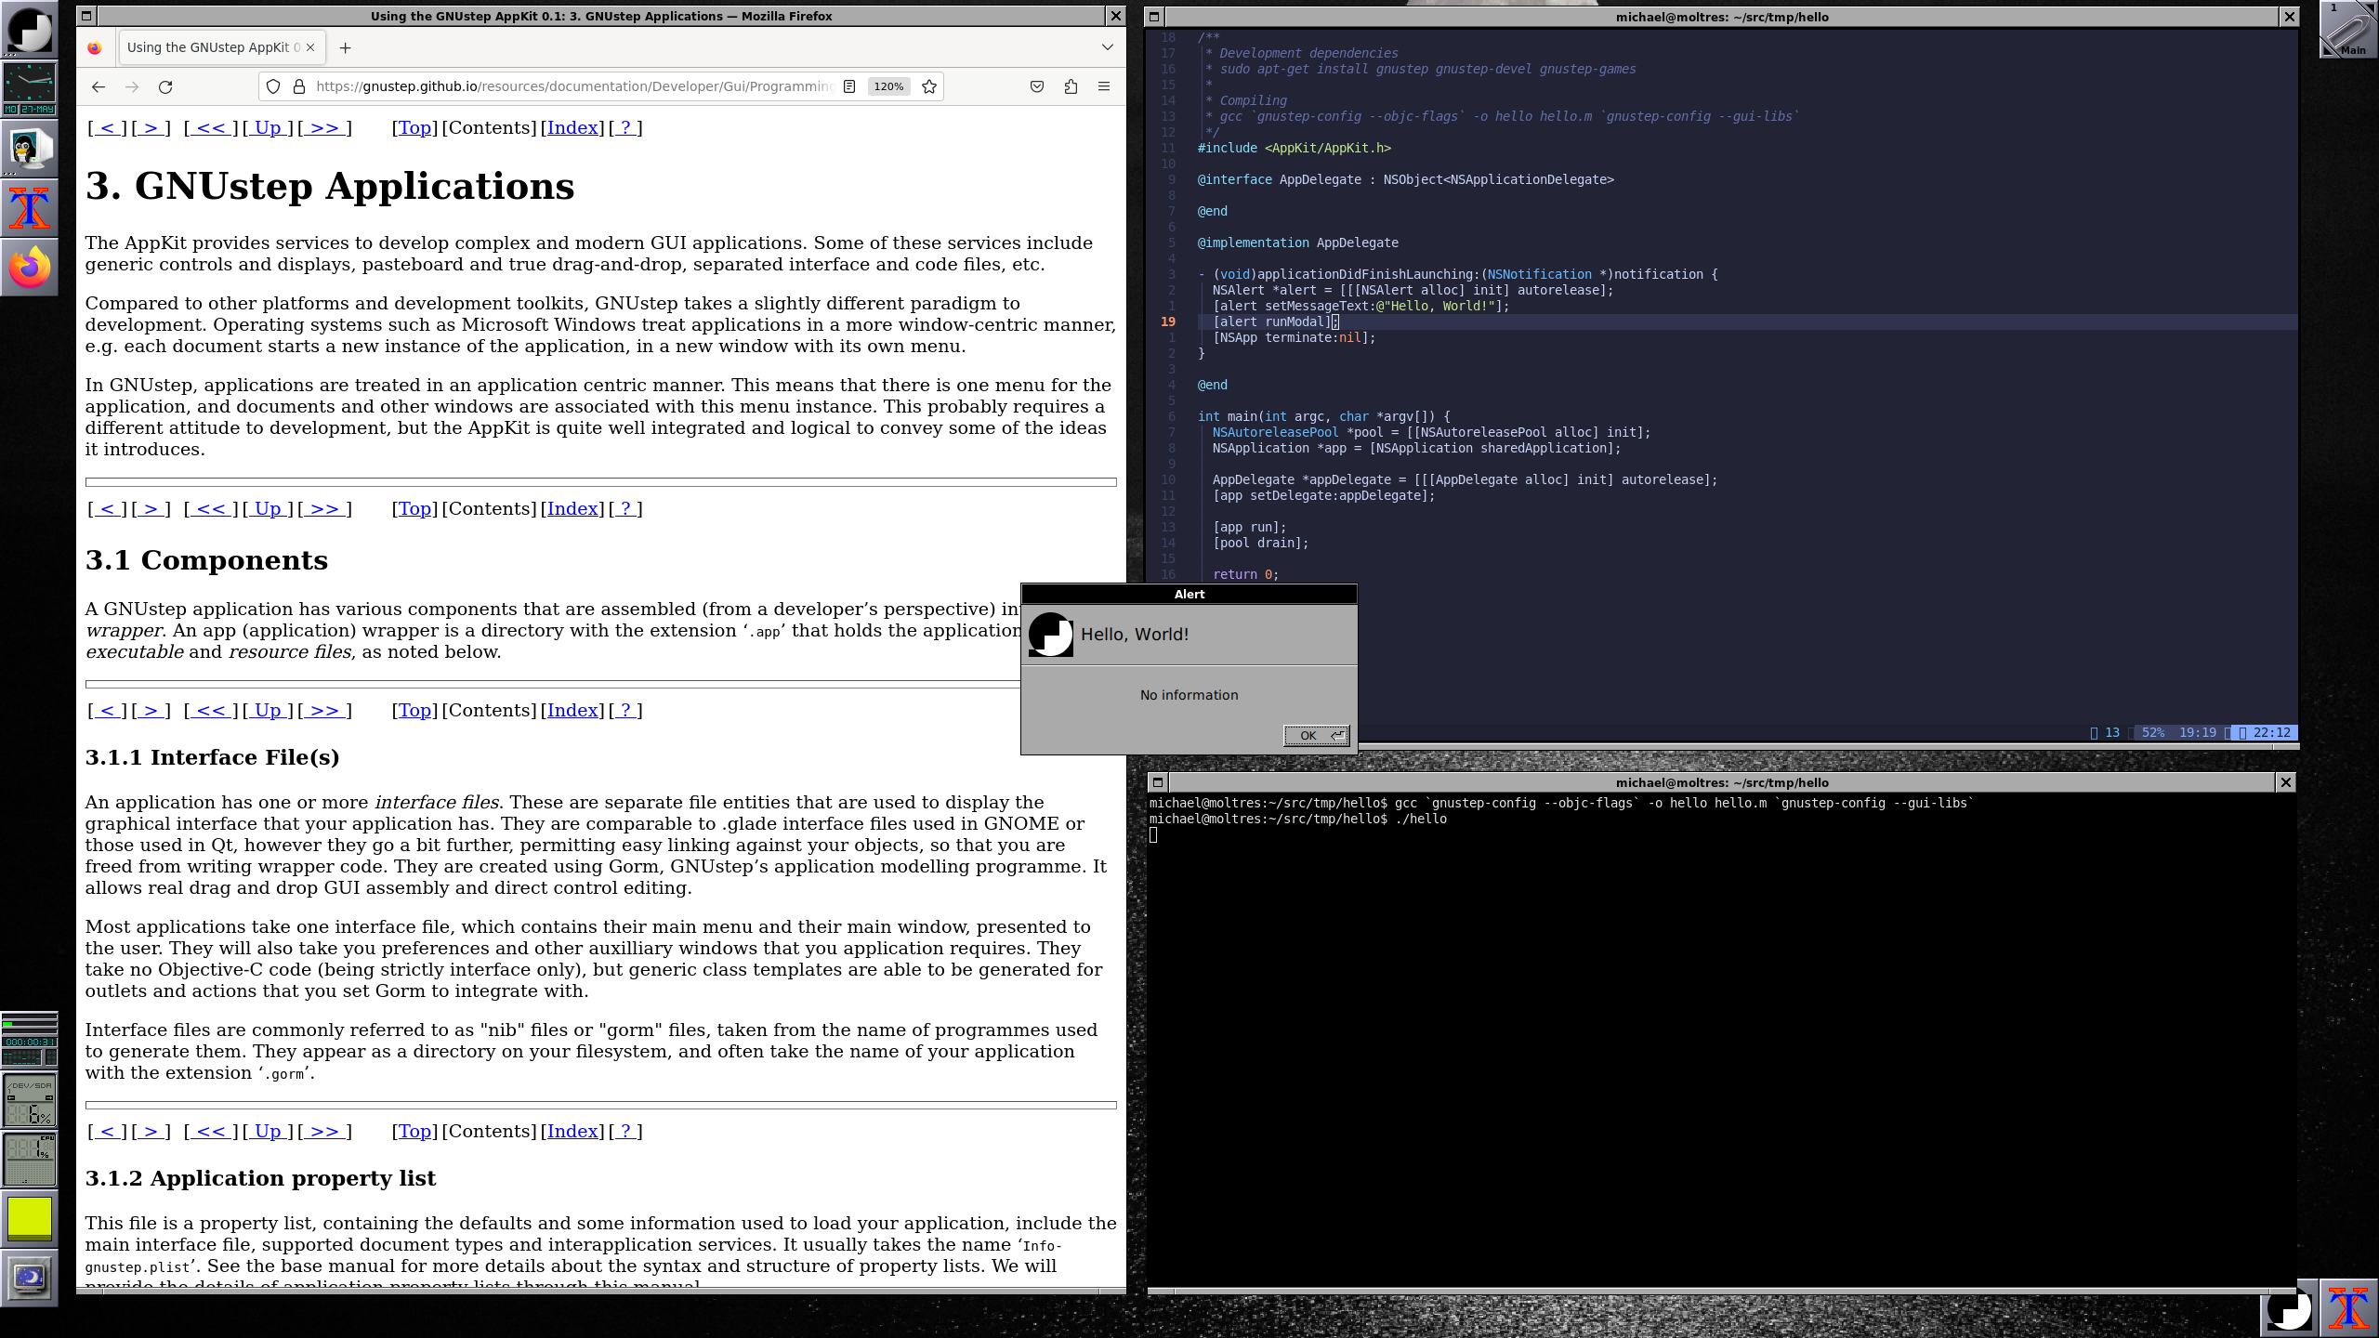The height and width of the screenshot is (1338, 2379).
Task: Launch xterm from the left dock
Action: point(30,208)
